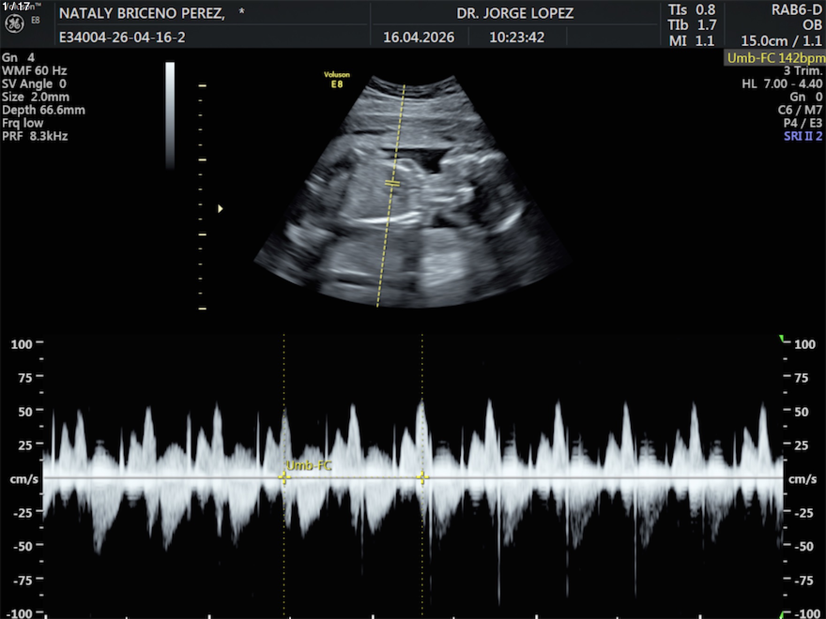826x619 pixels.
Task: Click the 3 Trim. preset label
Action: tap(803, 71)
